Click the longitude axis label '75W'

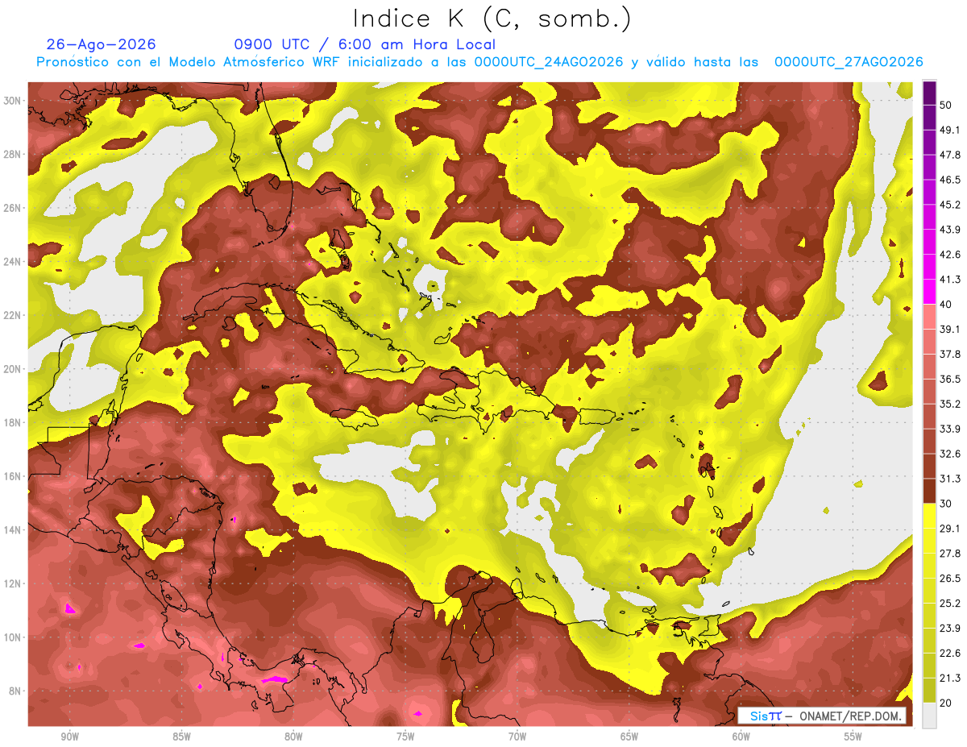coord(405,737)
